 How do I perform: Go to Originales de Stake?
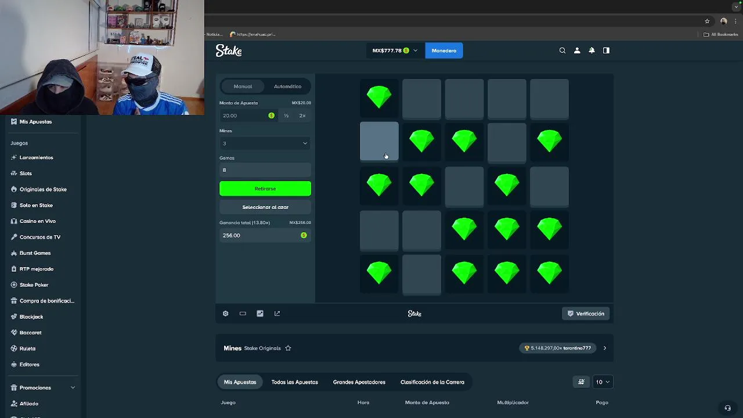coord(43,189)
